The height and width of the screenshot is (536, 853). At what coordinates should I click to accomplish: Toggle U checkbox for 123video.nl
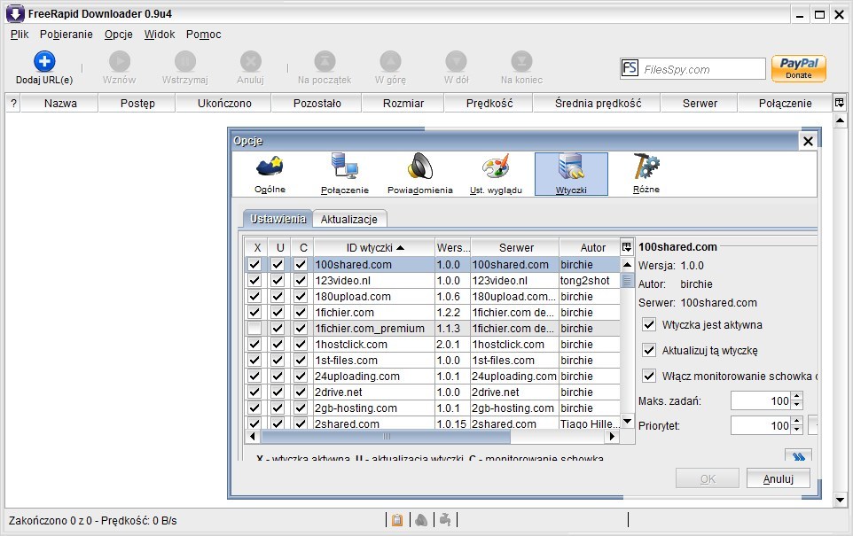(278, 281)
